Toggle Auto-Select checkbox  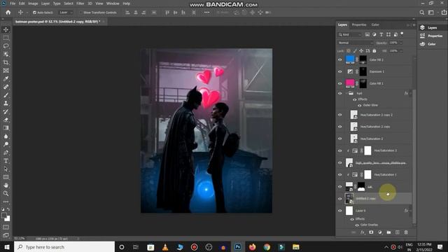tap(34, 13)
